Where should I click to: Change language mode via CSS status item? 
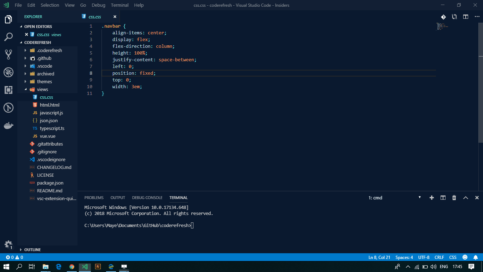(453, 257)
